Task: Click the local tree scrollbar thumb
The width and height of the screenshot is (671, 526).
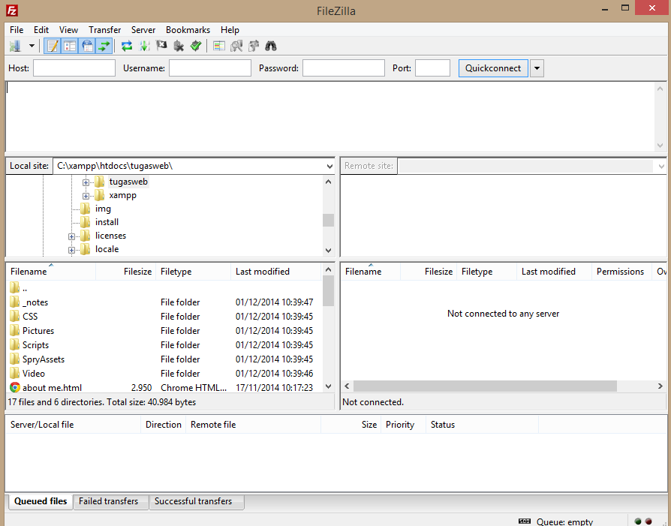Action: tap(328, 220)
